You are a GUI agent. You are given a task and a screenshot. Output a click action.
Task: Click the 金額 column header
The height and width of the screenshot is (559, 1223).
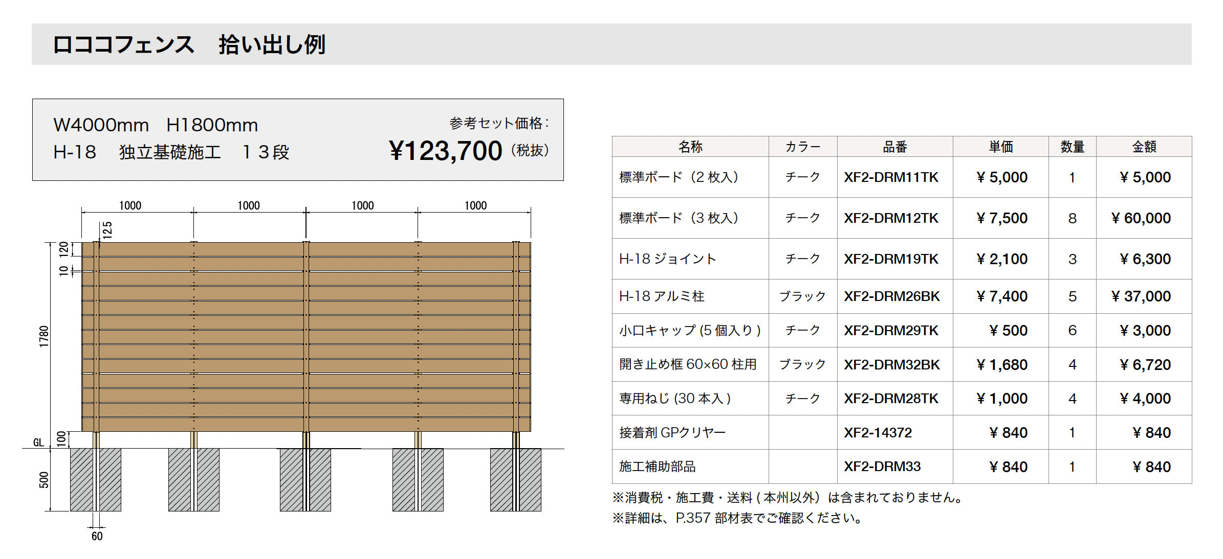point(1144,147)
